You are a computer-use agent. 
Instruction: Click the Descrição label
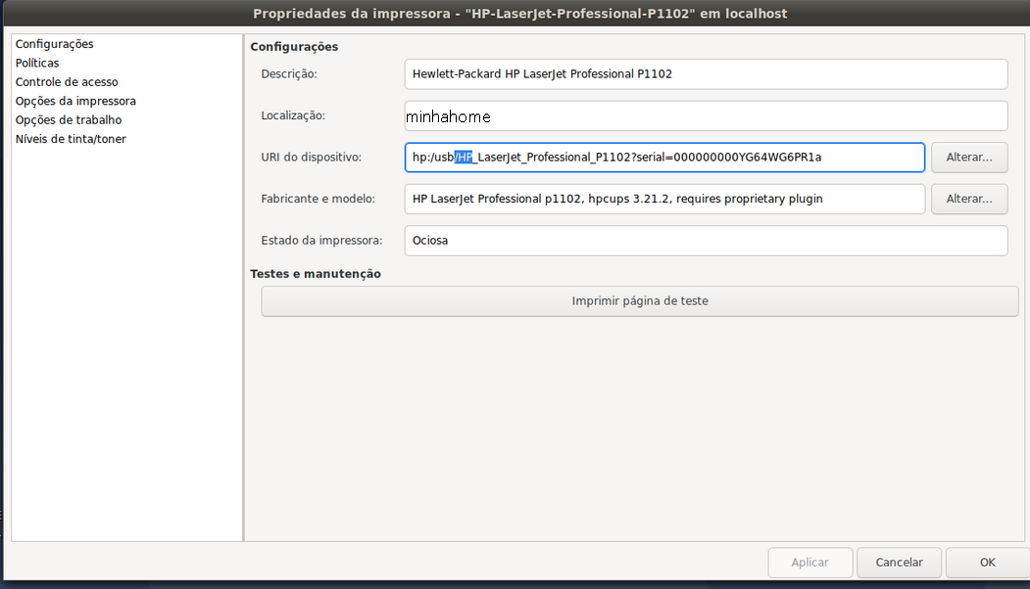(x=289, y=74)
